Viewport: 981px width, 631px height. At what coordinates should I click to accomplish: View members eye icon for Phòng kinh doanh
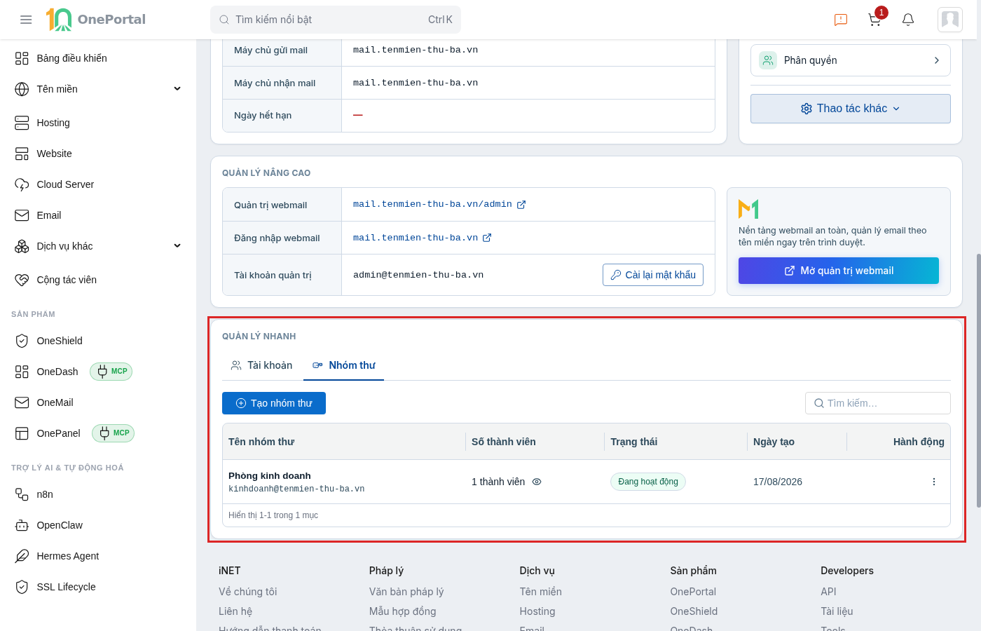[537, 482]
